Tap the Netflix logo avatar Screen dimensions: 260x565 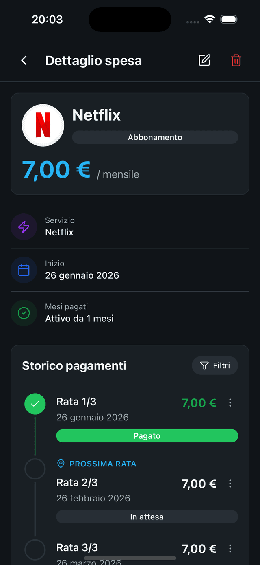pos(43,125)
